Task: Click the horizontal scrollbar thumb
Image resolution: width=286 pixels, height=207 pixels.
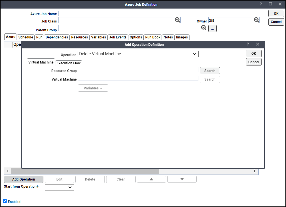Action: click(x=85, y=171)
